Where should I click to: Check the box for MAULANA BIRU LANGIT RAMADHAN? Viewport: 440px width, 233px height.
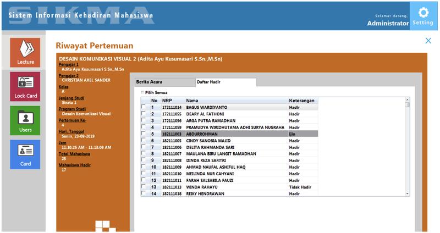[144, 153]
